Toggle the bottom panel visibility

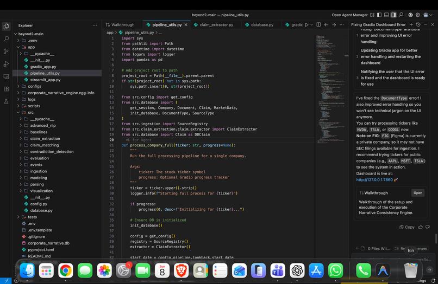pyautogui.click(x=386, y=15)
